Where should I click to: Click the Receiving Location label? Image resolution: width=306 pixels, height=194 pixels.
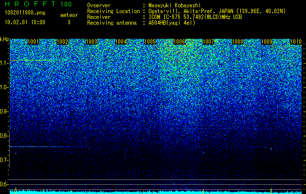click(x=113, y=11)
